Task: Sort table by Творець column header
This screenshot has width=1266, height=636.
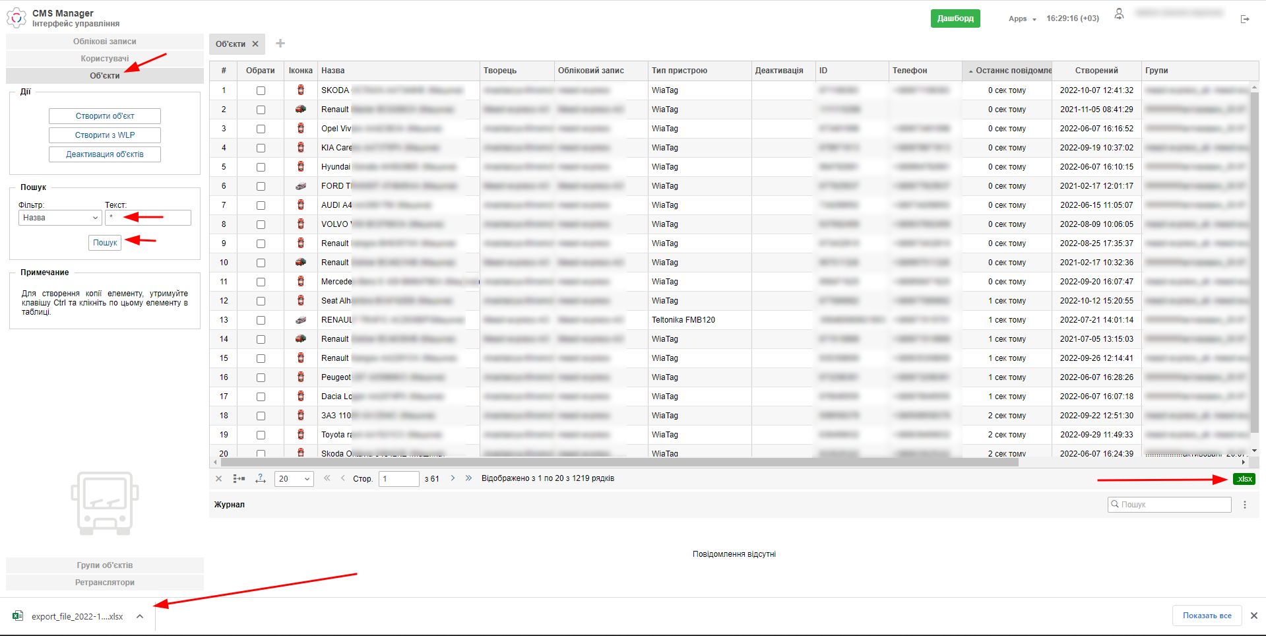Action: [517, 71]
